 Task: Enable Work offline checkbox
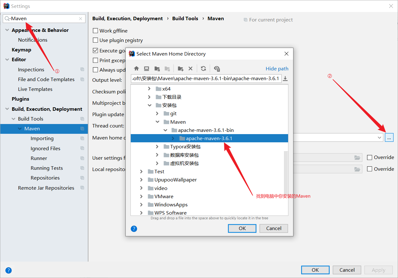(x=95, y=31)
